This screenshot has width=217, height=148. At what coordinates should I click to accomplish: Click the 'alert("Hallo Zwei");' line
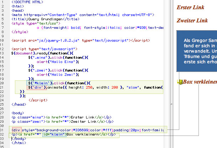point(58,75)
